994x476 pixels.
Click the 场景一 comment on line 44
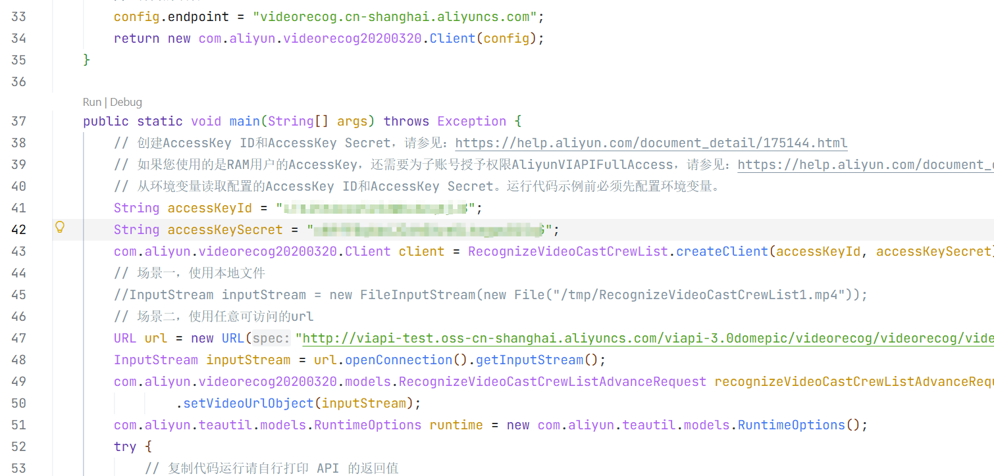tap(190, 273)
